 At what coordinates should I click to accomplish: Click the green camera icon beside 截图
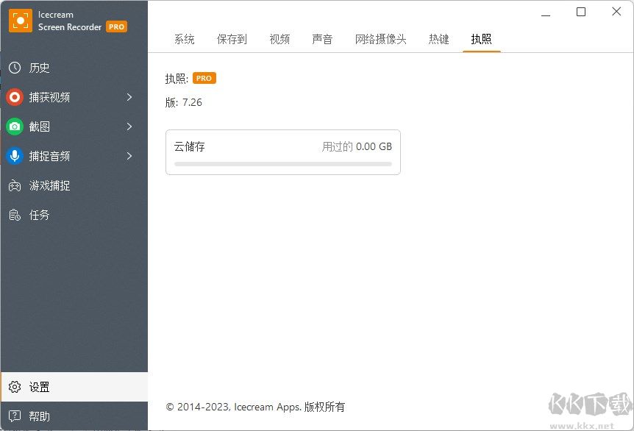point(15,127)
